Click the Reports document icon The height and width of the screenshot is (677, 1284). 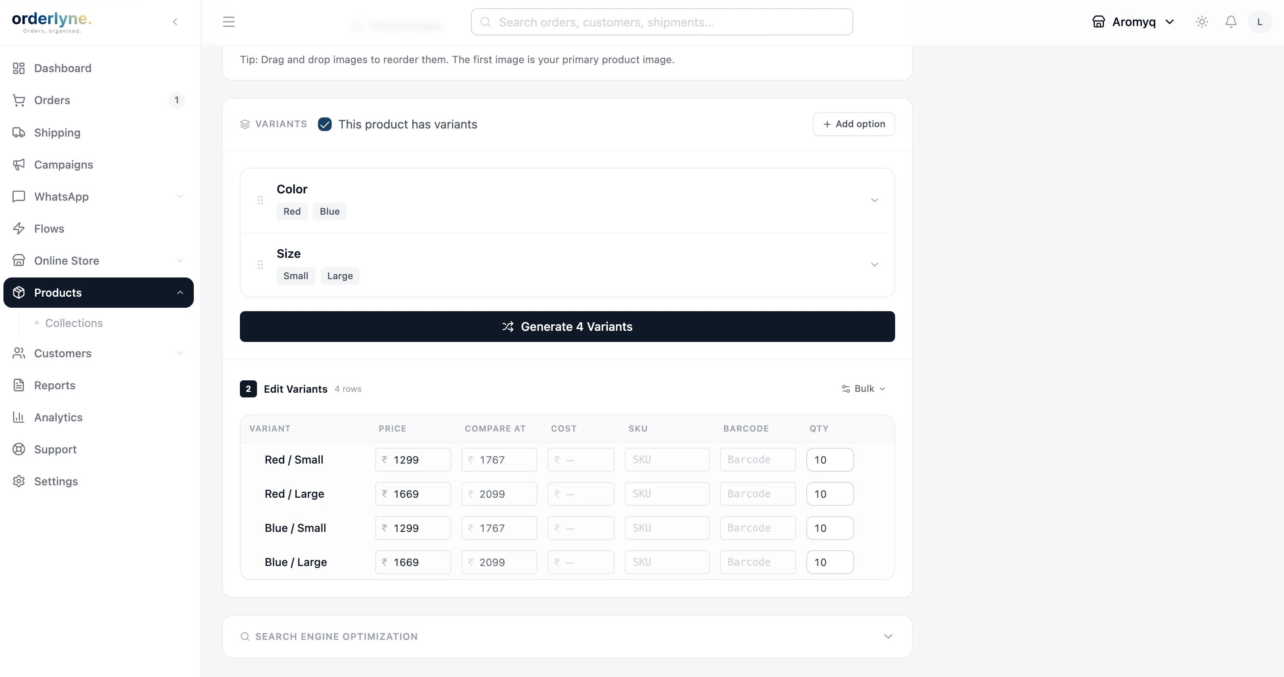(19, 385)
